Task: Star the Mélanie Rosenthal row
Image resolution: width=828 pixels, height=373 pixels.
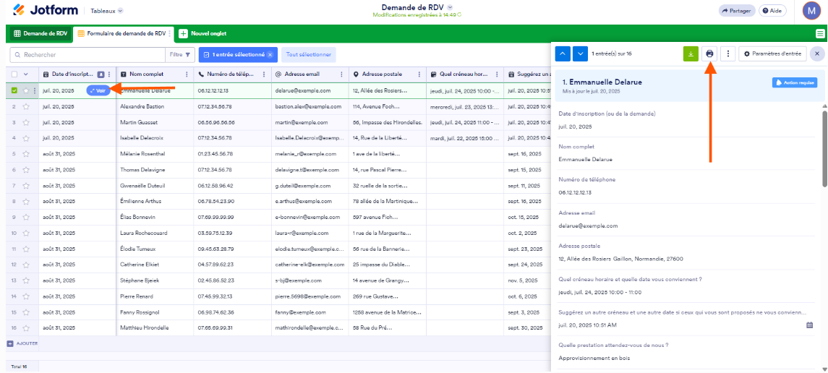Action: click(x=25, y=154)
